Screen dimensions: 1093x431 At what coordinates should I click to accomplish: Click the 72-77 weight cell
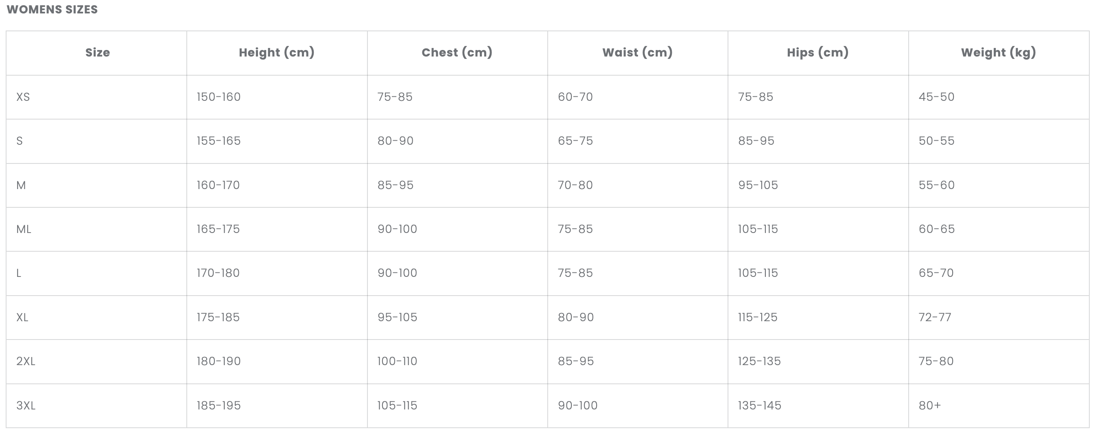click(x=935, y=318)
